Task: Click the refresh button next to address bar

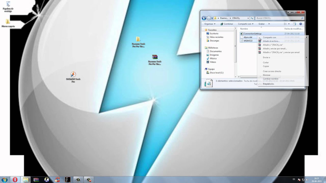Action: pyautogui.click(x=252, y=18)
